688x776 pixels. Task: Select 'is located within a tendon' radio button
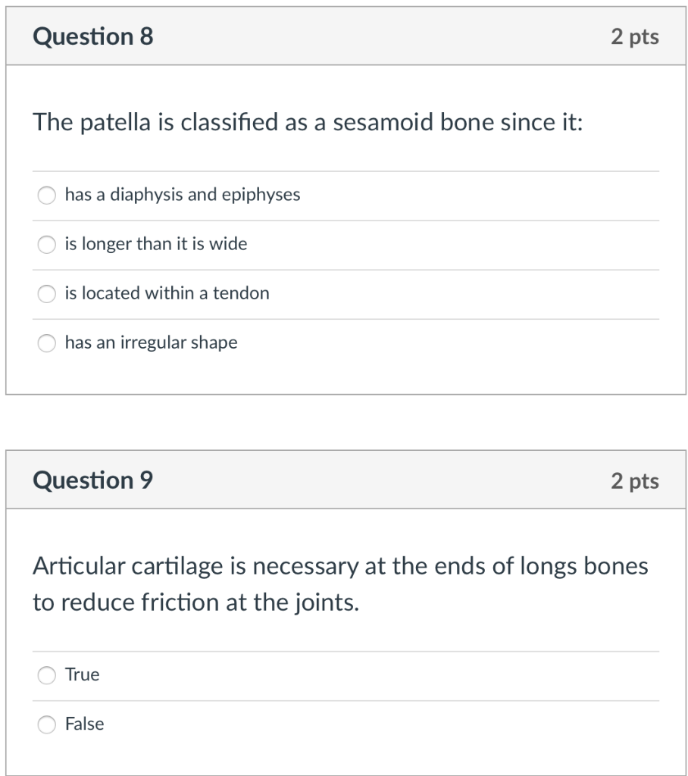[x=47, y=294]
